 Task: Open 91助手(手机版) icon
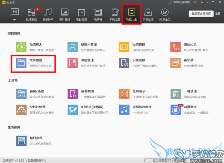[x=73, y=110]
